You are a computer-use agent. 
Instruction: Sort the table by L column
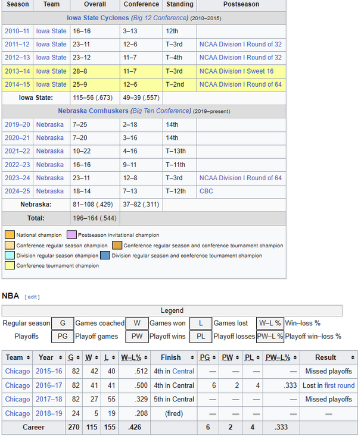click(x=113, y=357)
